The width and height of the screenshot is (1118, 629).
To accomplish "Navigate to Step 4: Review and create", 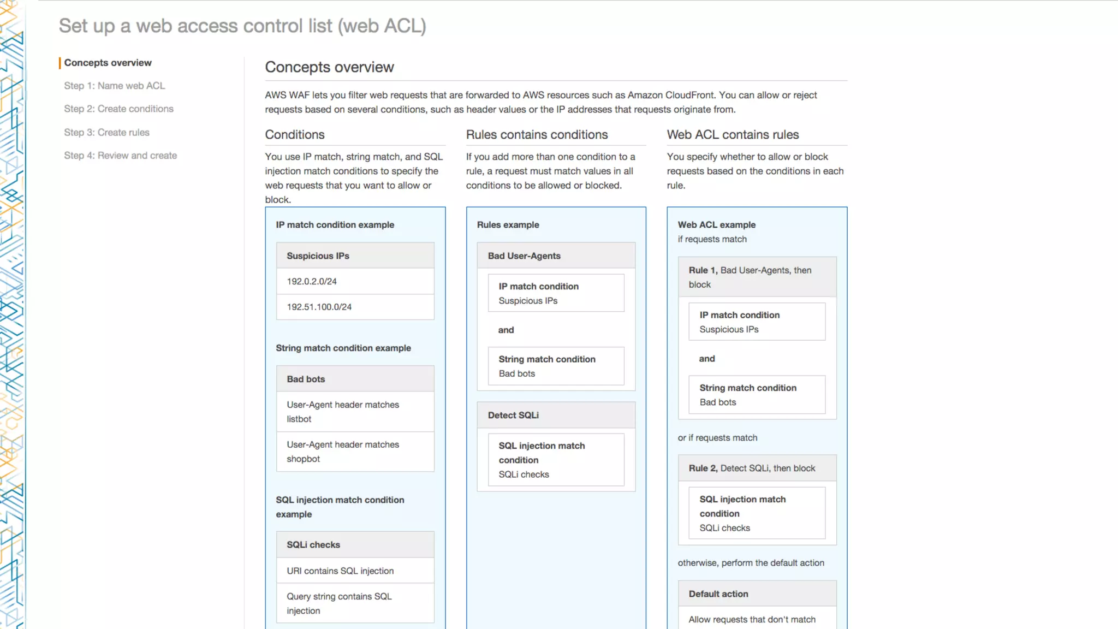I will pos(120,156).
